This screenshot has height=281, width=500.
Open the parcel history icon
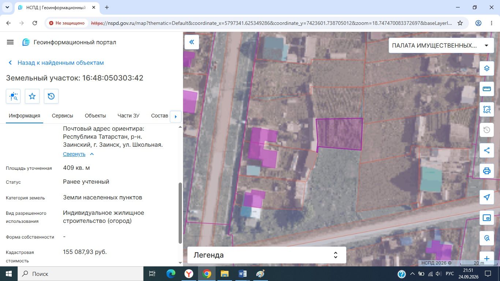tap(51, 96)
